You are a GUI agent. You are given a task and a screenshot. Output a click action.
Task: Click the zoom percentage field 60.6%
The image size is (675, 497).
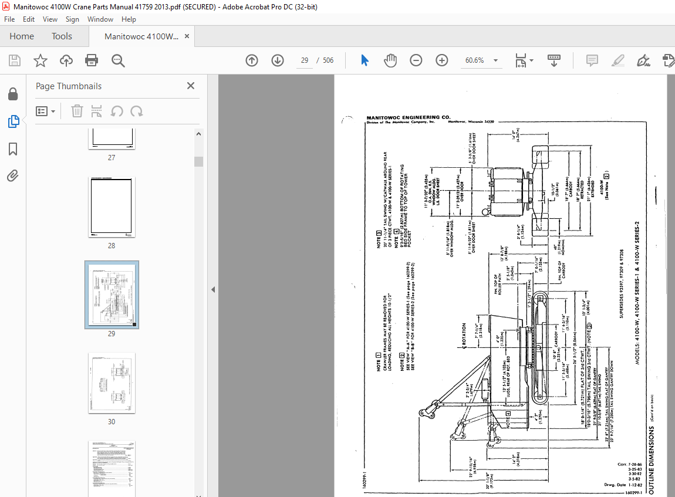475,60
